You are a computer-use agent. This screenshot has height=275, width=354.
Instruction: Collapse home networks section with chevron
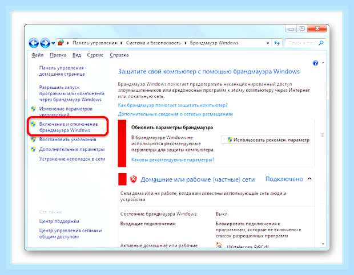309,179
